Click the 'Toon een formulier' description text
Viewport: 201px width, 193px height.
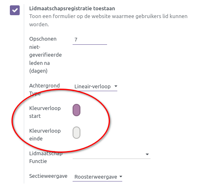pyautogui.click(x=108, y=20)
